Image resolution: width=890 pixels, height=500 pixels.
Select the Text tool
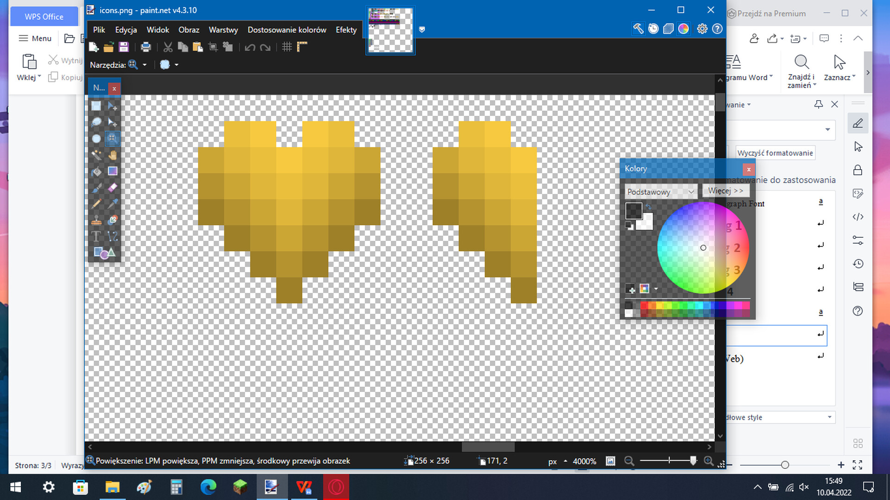(96, 236)
